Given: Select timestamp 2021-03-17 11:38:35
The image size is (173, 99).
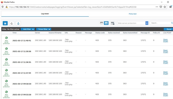Looking at the screenshot, I should tap(22, 62).
